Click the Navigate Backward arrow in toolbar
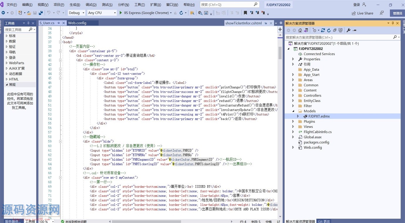Screen dimensions: 405x223 (x=3, y=13)
